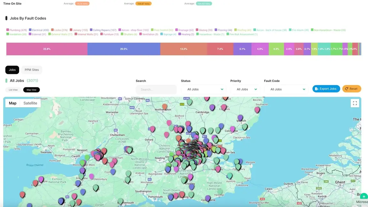Image resolution: width=368 pixels, height=207 pixels.
Task: Toggle Plumbing (478) legend item
Action: 17,30
